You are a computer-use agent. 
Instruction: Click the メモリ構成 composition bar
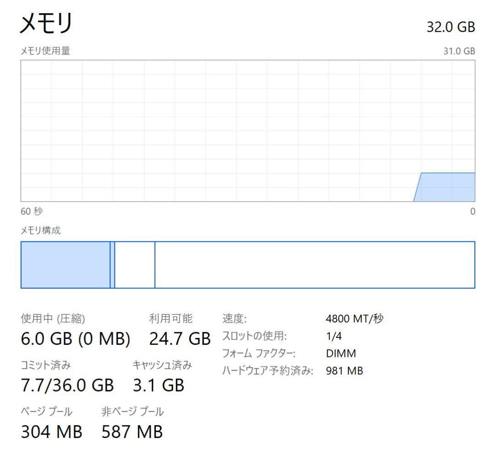coord(247,265)
